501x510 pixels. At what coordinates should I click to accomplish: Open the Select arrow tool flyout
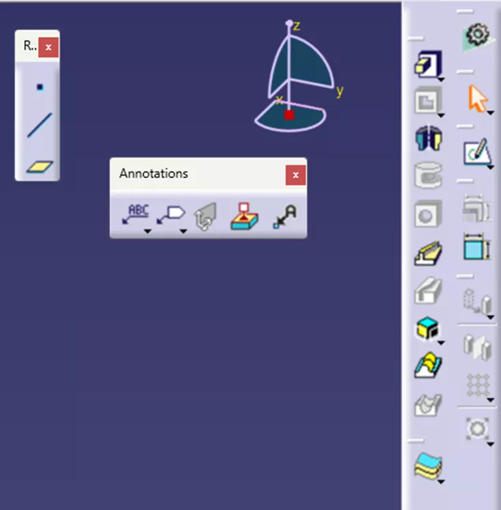491,113
